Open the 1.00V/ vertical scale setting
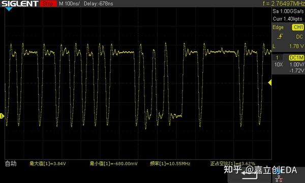Screen dimensions: 305x183 click(297, 65)
